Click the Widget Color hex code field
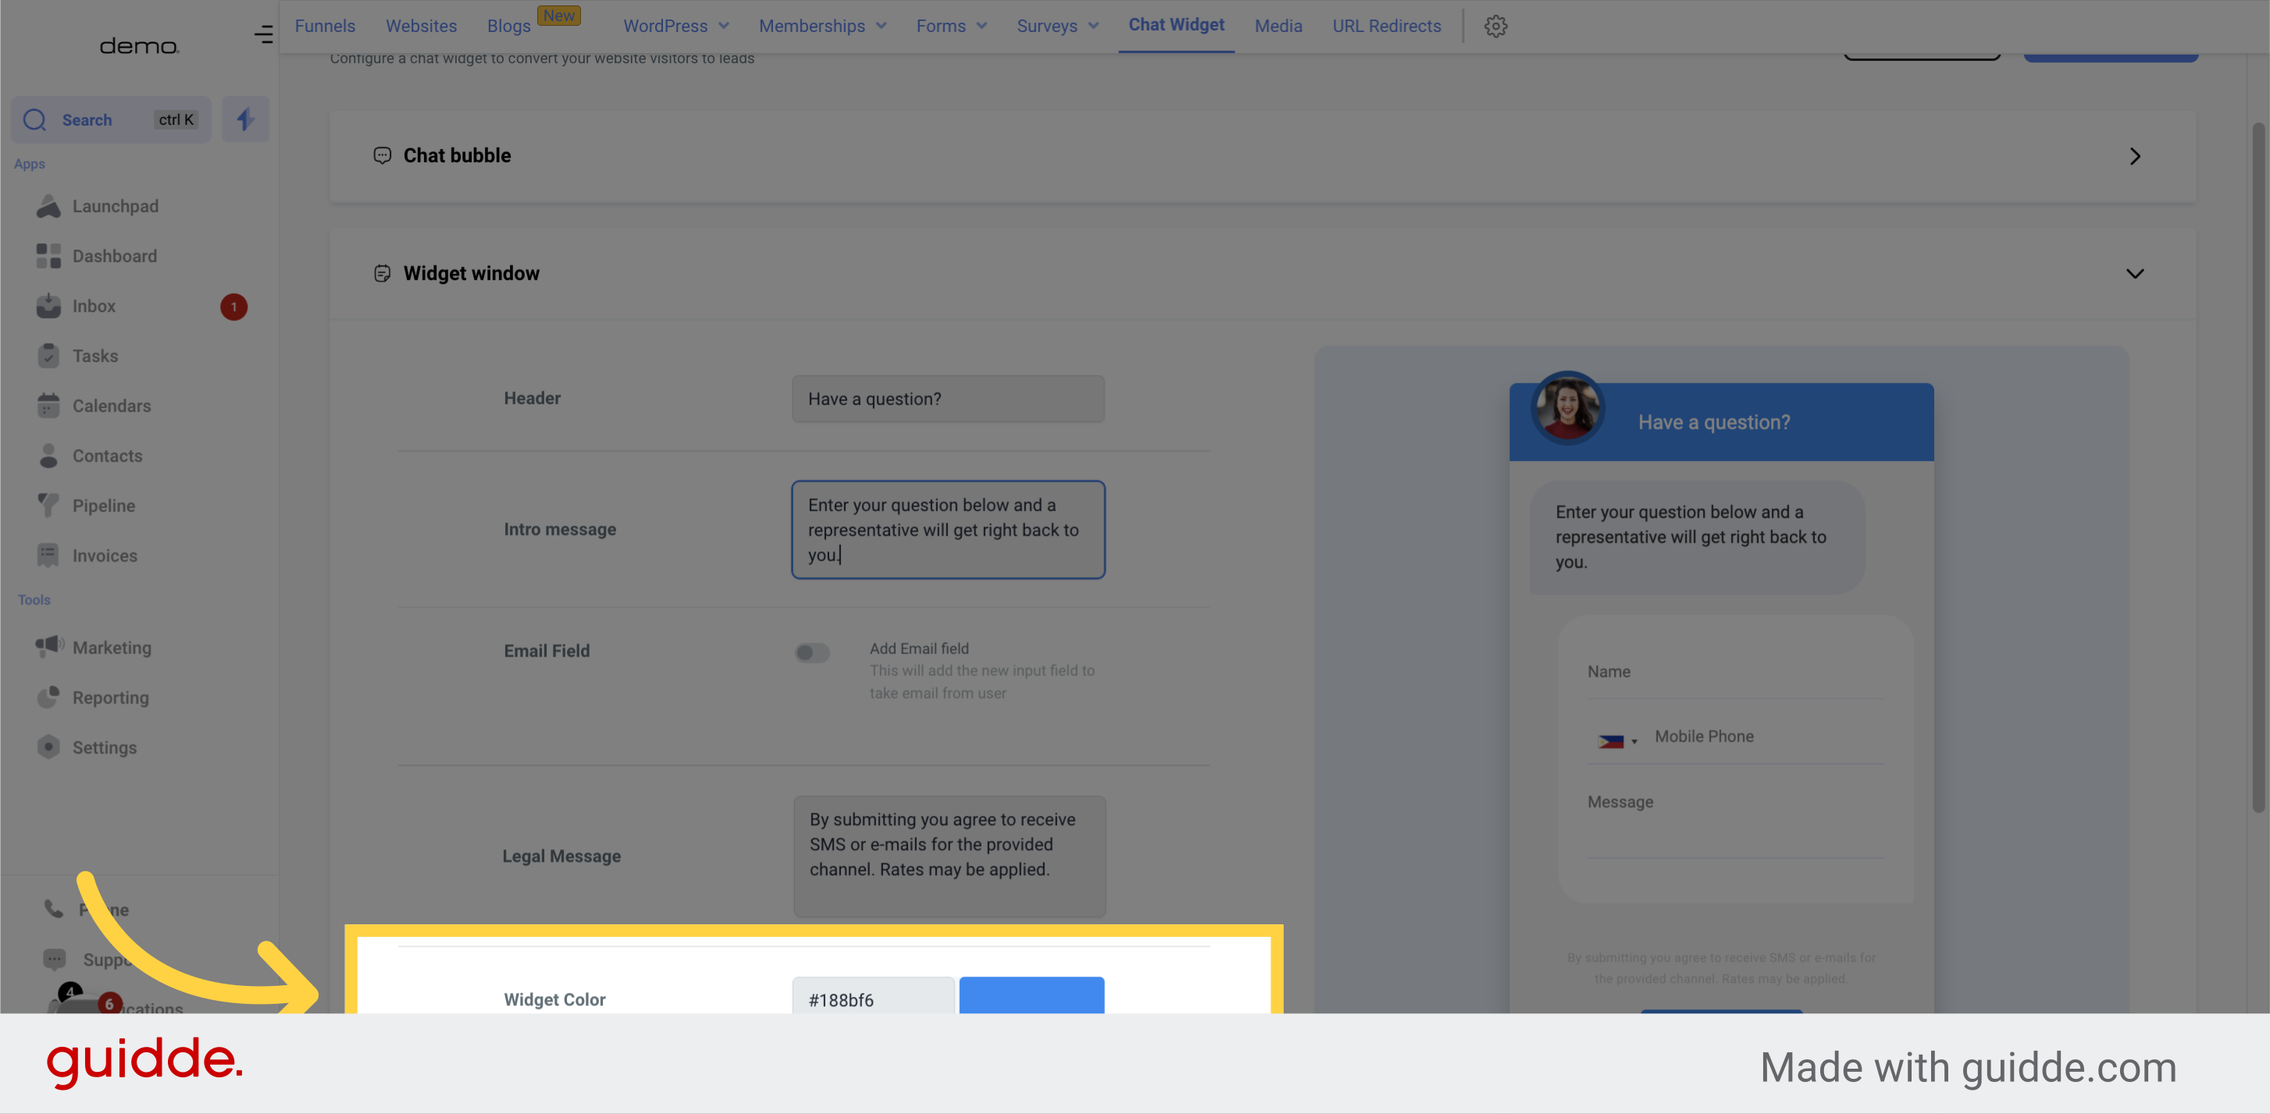This screenshot has width=2270, height=1114. [872, 995]
